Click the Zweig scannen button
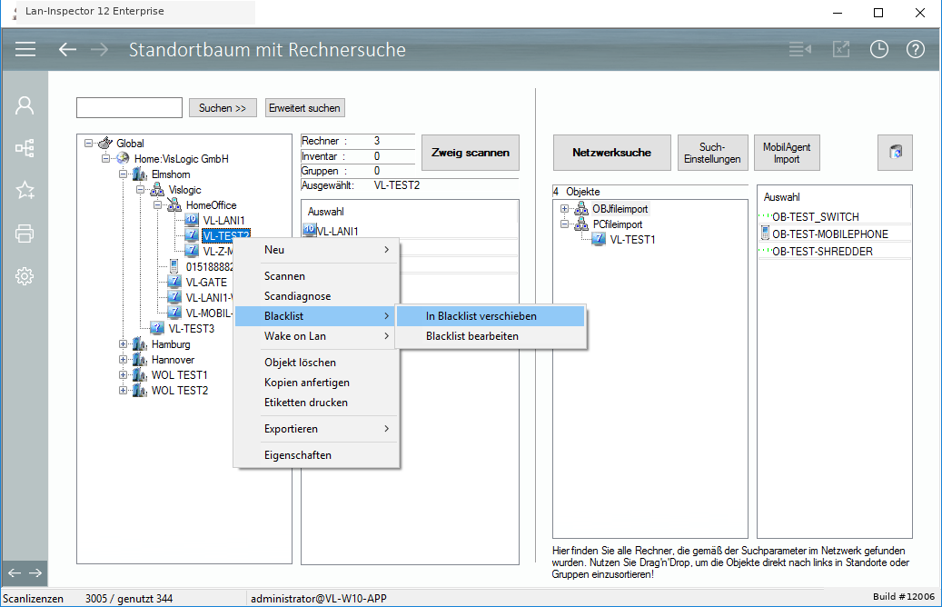942x607 pixels. (471, 153)
